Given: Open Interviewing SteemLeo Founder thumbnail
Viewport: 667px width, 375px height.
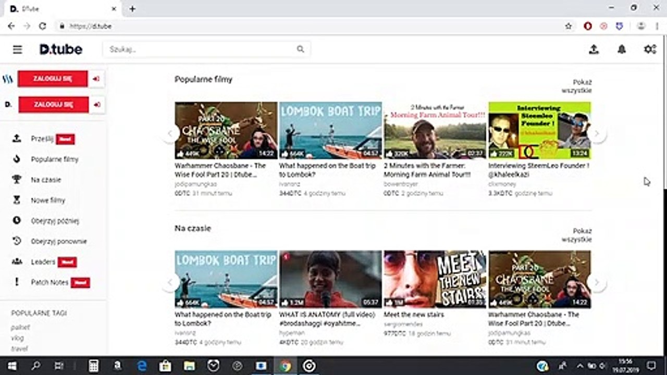Looking at the screenshot, I should point(540,130).
